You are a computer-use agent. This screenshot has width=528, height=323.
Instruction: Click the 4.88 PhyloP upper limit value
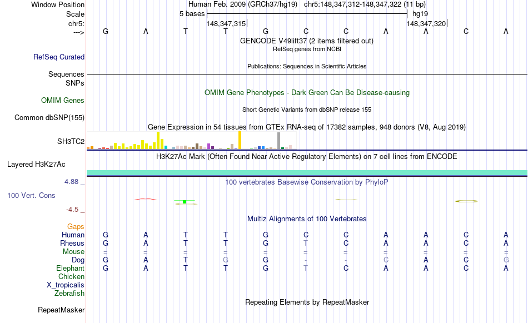[71, 182]
